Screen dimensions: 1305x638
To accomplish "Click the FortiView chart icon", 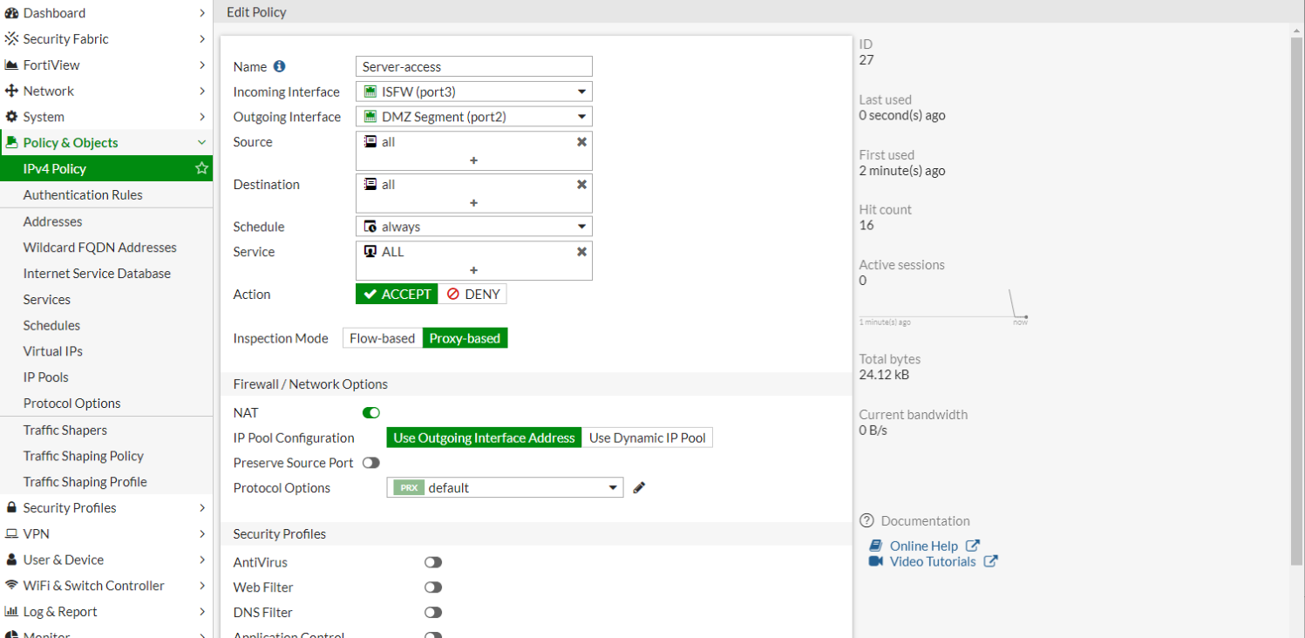I will click(12, 65).
